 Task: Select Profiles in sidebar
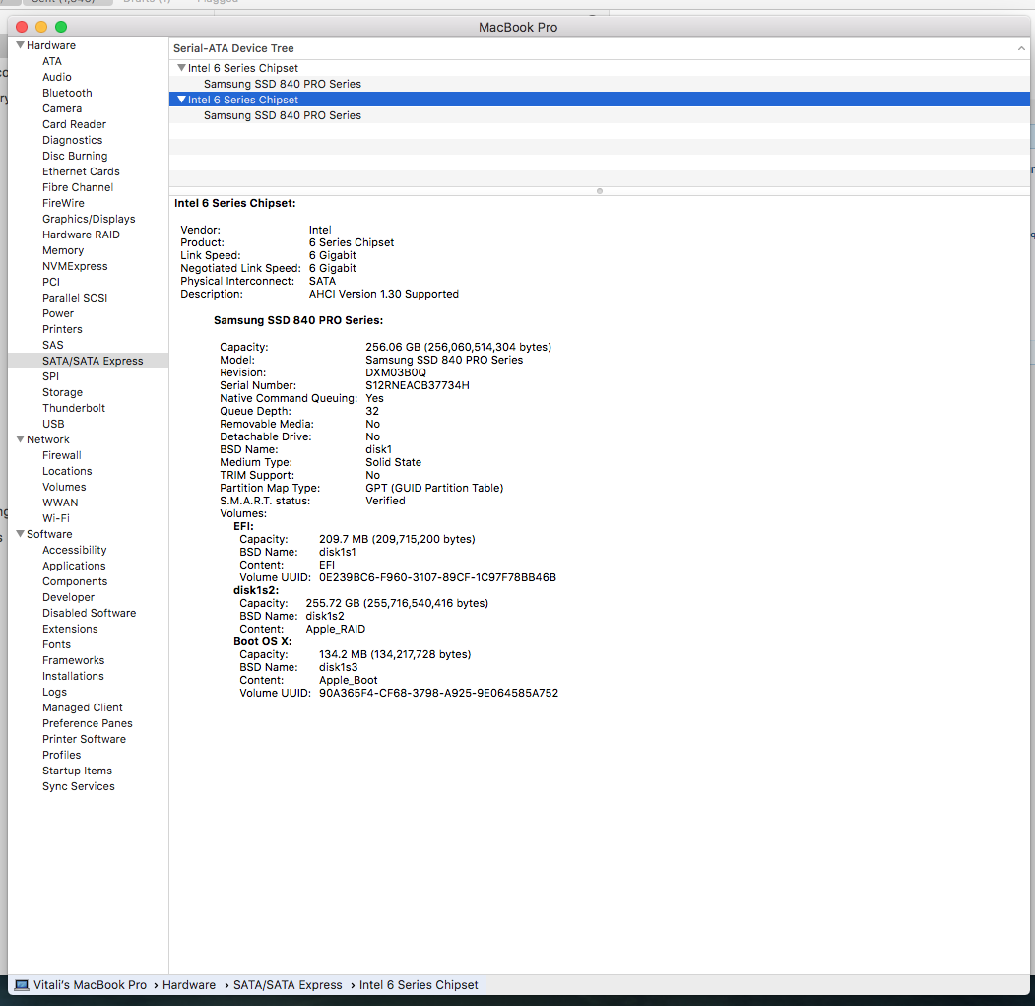61,755
